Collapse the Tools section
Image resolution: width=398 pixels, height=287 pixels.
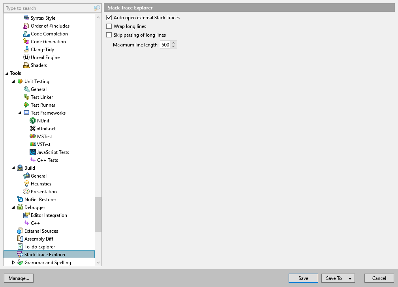coord(7,73)
